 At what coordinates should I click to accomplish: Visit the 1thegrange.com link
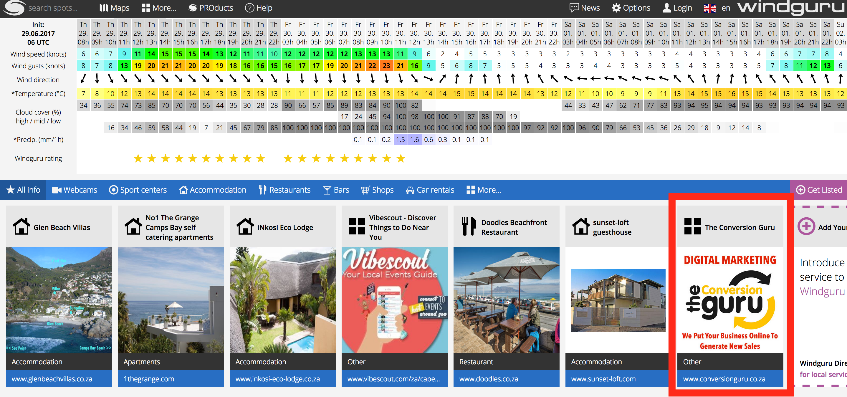click(149, 378)
